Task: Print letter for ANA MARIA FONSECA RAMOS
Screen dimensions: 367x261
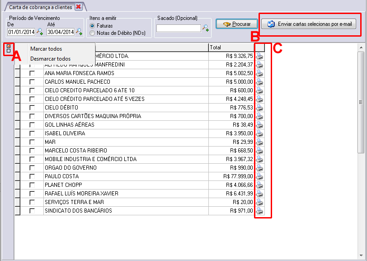Action: (259, 73)
